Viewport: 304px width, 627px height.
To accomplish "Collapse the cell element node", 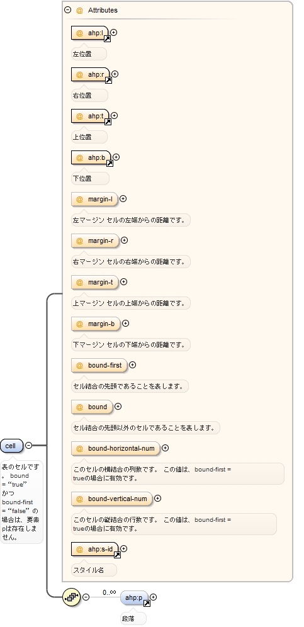I will tap(29, 445).
